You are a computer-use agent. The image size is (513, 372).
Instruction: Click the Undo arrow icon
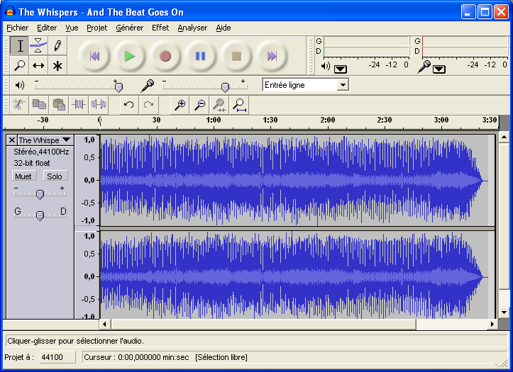point(129,105)
